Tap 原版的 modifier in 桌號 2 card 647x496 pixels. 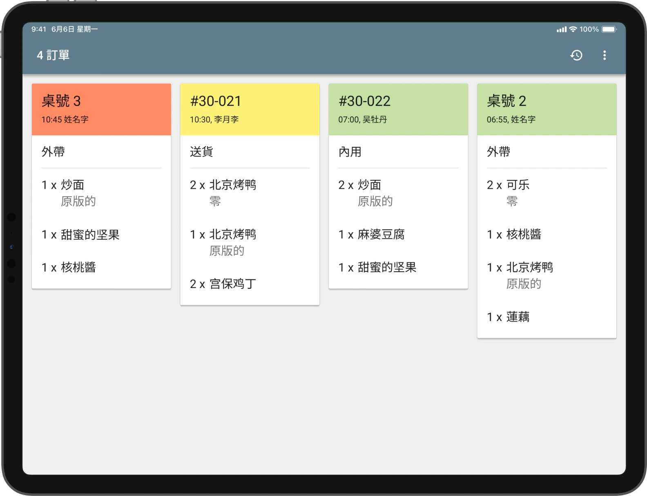[524, 284]
